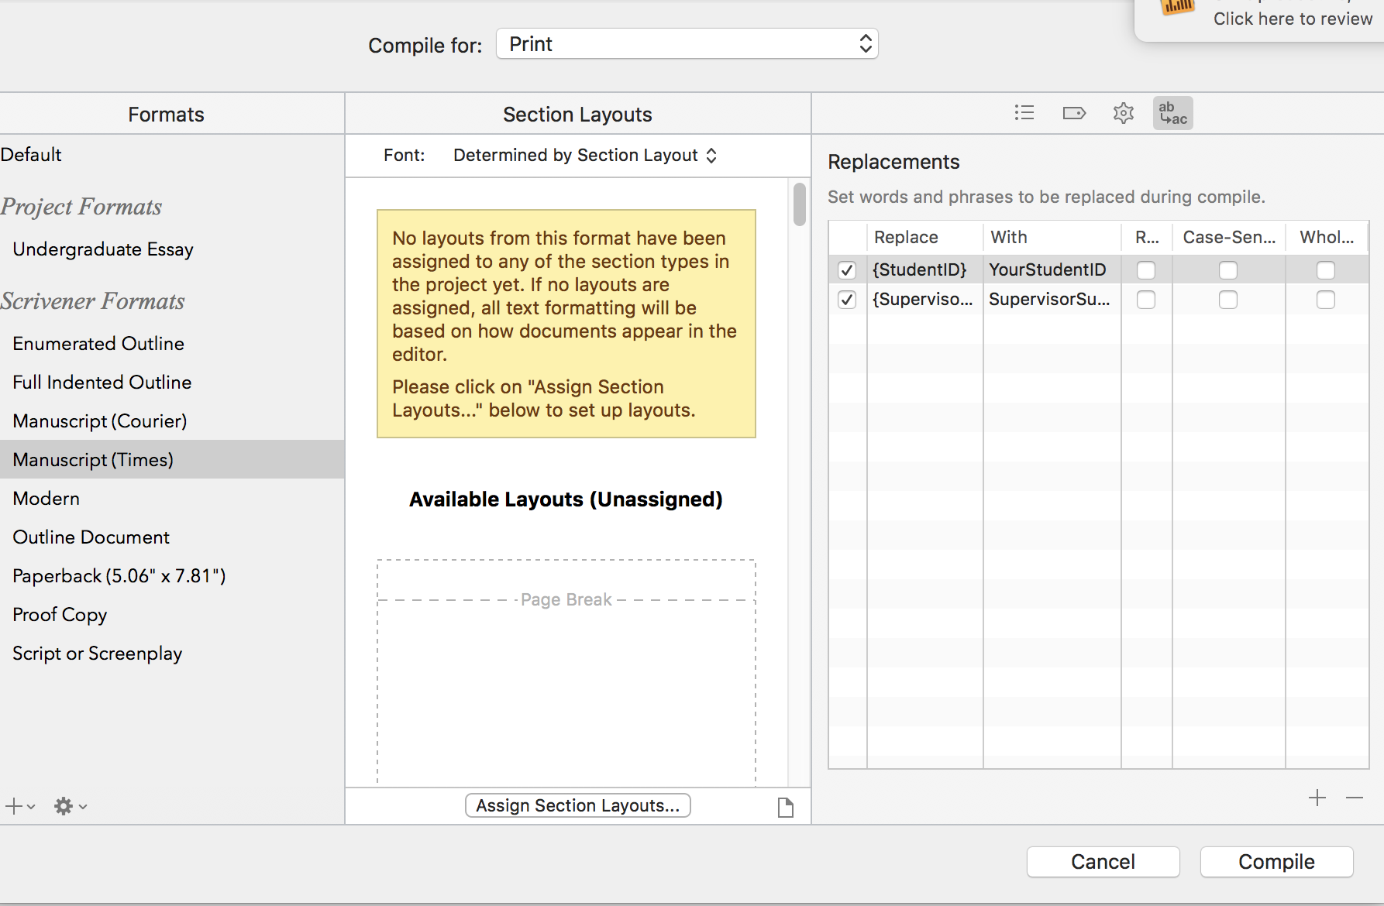Click the 'Click here to review' notification
The image size is (1384, 906).
coord(1293,19)
